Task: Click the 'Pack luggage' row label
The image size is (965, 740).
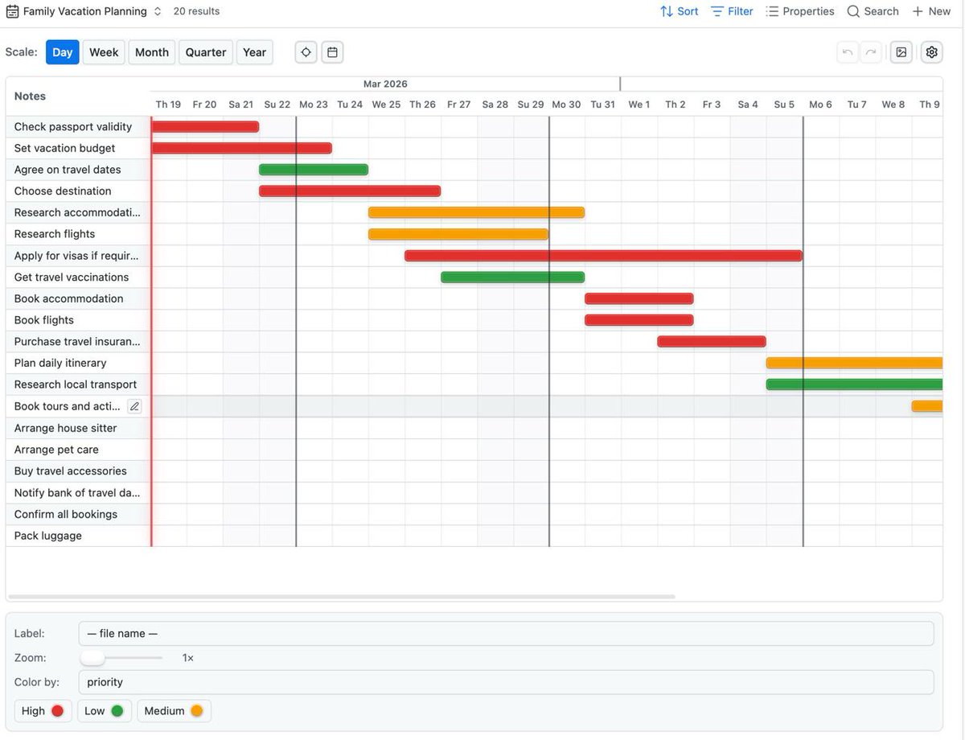Action: coord(48,536)
